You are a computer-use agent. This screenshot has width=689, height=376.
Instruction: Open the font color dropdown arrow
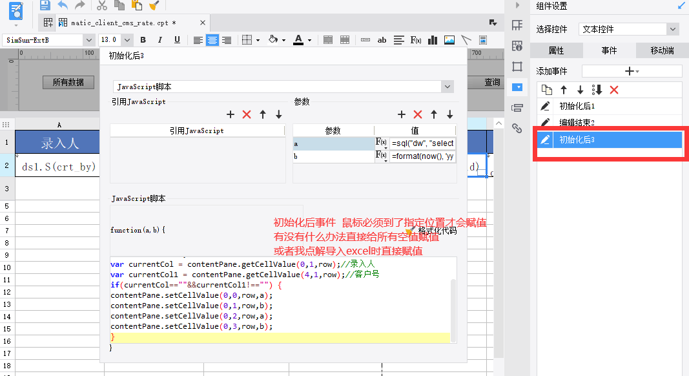pos(310,41)
